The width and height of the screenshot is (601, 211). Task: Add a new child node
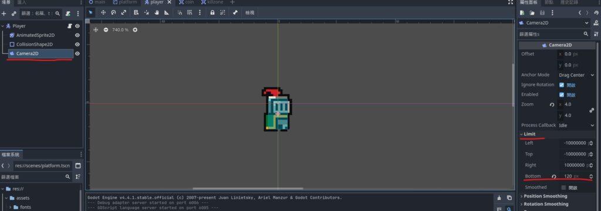(x=4, y=13)
